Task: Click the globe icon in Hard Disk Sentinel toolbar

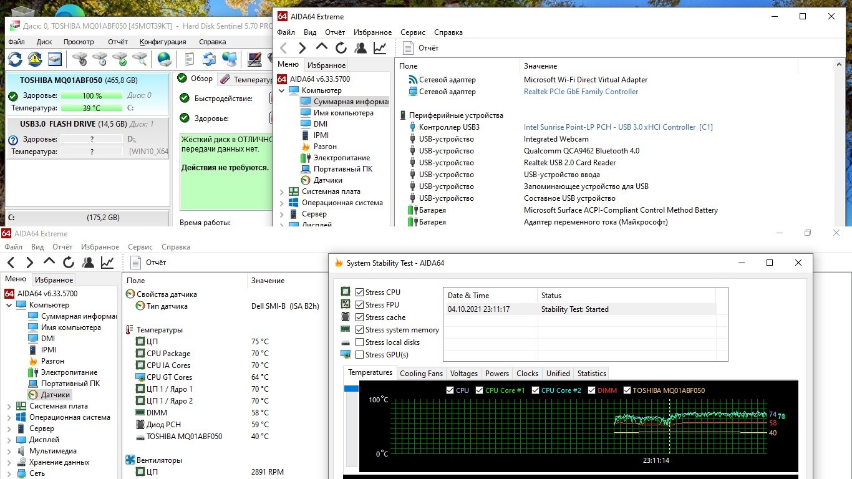Action: 165,59
